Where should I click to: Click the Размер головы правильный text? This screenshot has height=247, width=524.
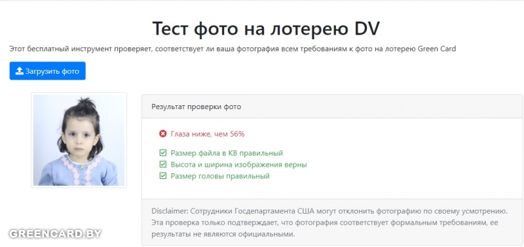coord(220,176)
